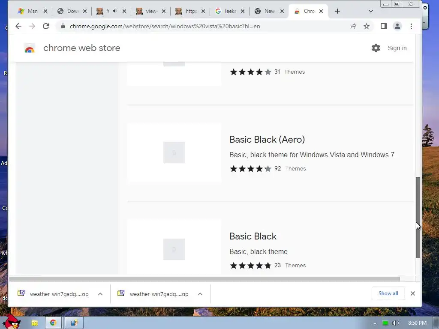This screenshot has width=439, height=329.
Task: Close the view- tab
Action: [164, 11]
